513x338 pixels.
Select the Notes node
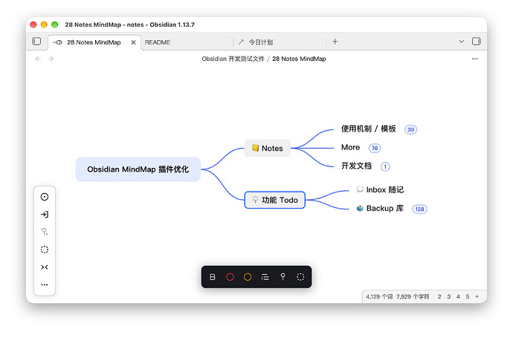pyautogui.click(x=268, y=148)
